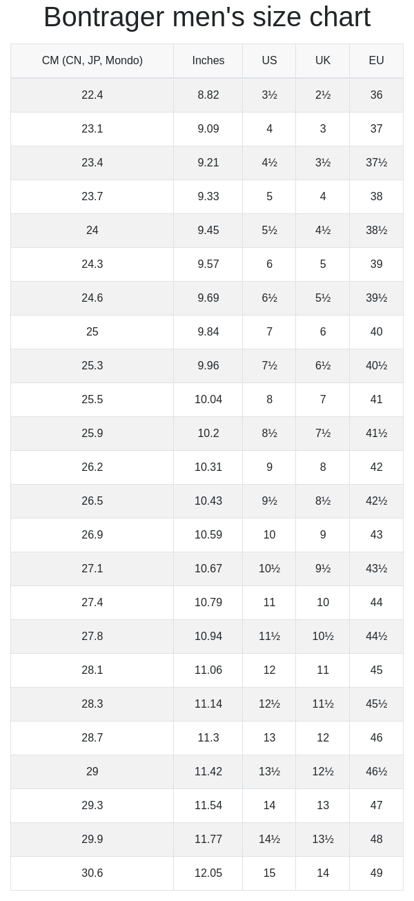Click the 10.59 inches cell

(x=208, y=535)
